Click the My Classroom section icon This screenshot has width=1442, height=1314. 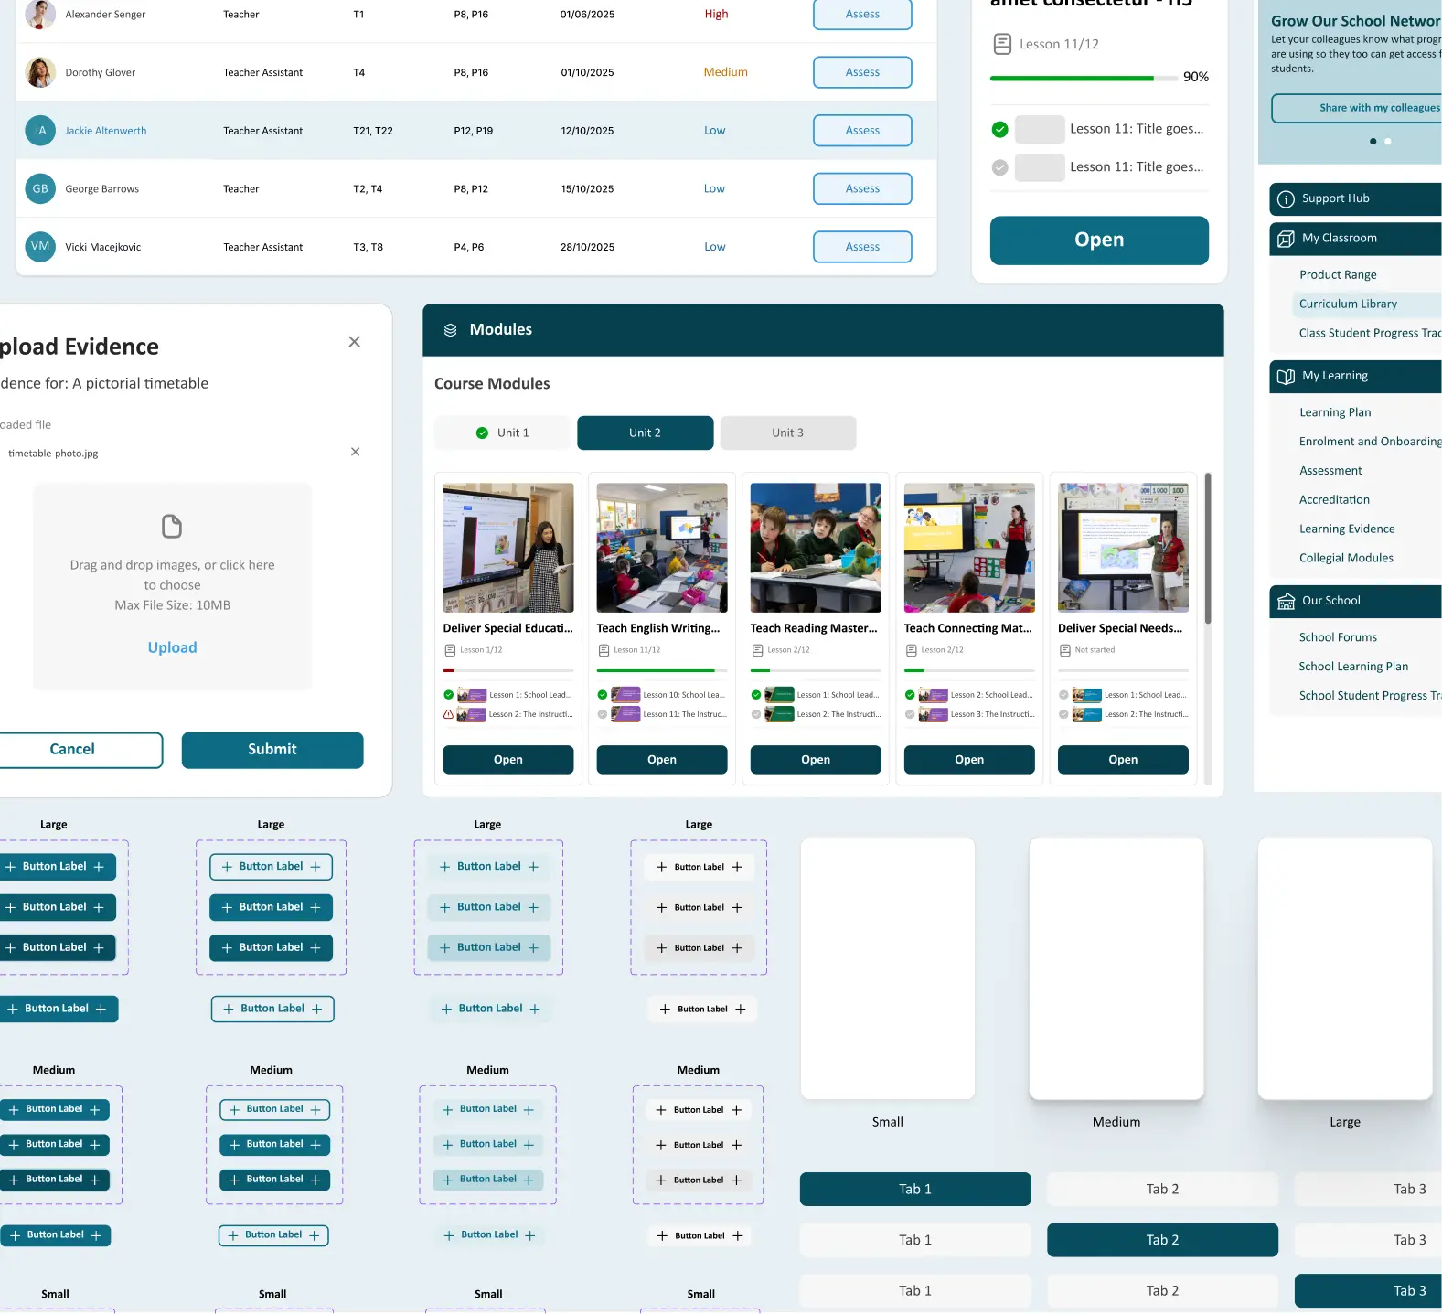coord(1286,239)
